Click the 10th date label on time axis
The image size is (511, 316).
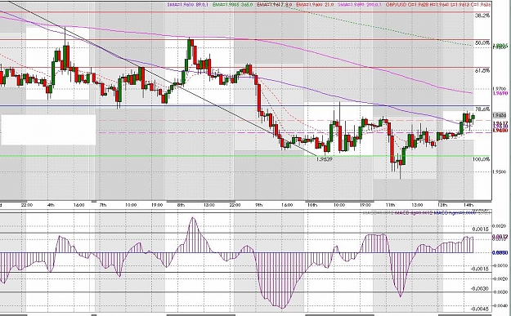(312, 205)
